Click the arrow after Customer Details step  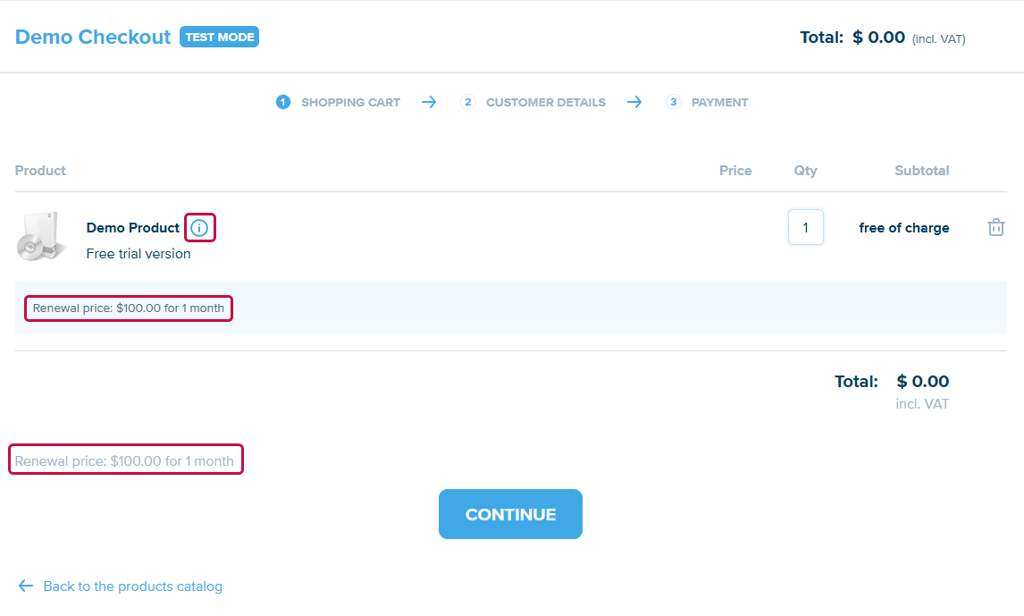(634, 102)
